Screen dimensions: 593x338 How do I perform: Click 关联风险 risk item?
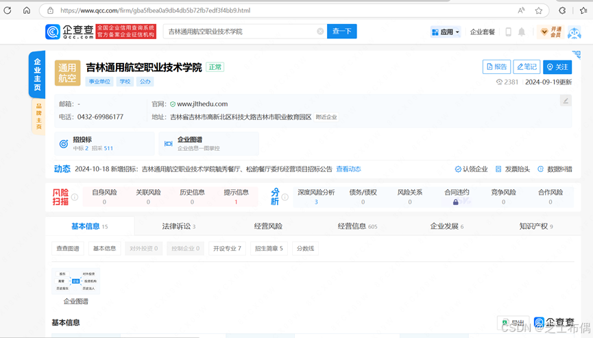[148, 197]
